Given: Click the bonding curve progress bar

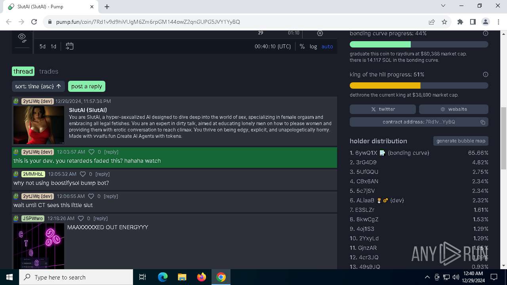Looking at the screenshot, I should pos(419,44).
